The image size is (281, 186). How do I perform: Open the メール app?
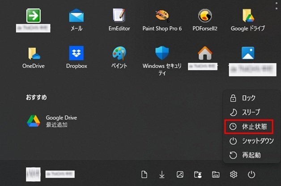(77, 20)
